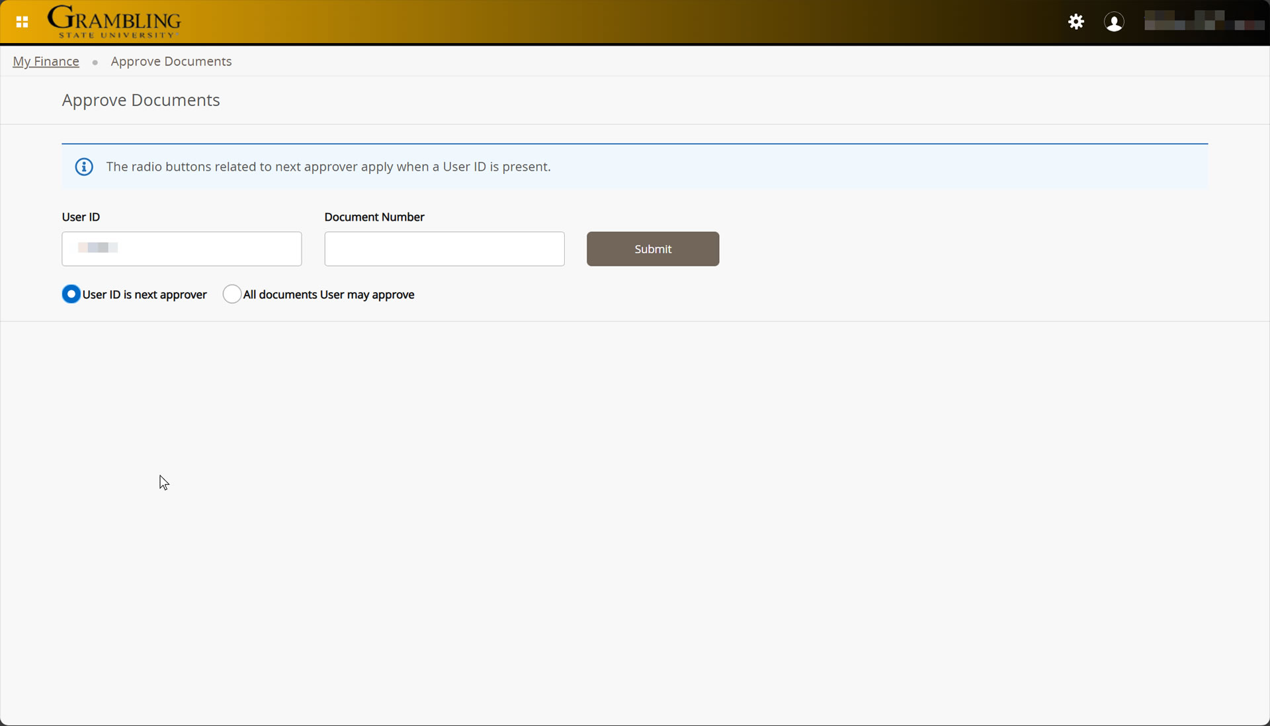Select the masked user name in the header

pyautogui.click(x=1204, y=21)
